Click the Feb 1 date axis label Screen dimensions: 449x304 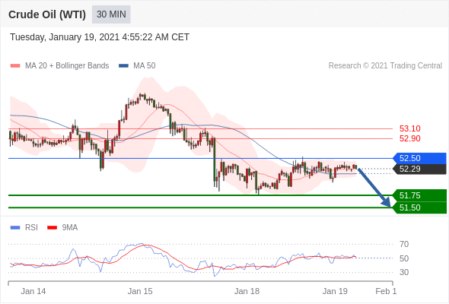[386, 291]
